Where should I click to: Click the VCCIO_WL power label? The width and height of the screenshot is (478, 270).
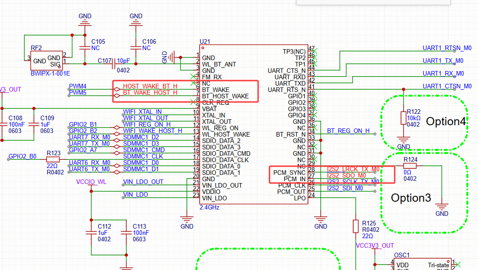(x=91, y=182)
